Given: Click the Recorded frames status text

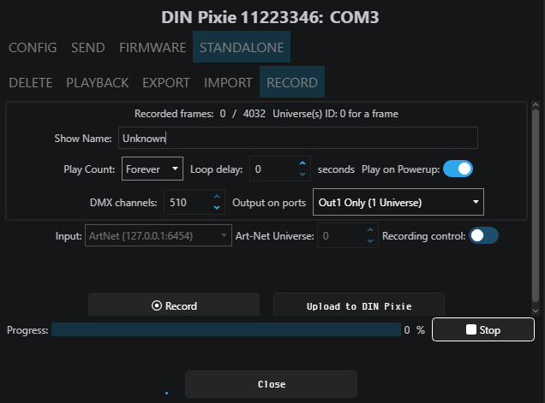Looking at the screenshot, I should [200, 114].
